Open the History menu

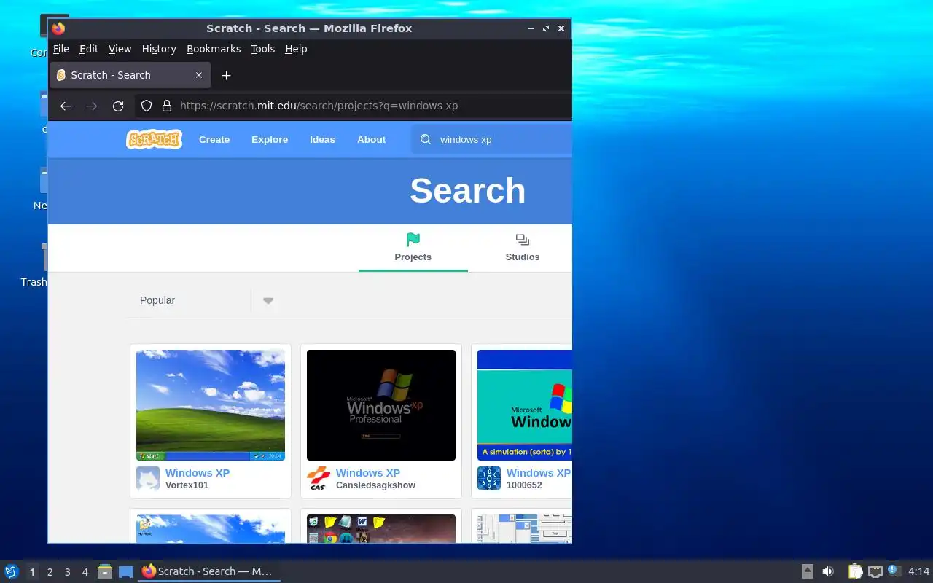coord(159,49)
